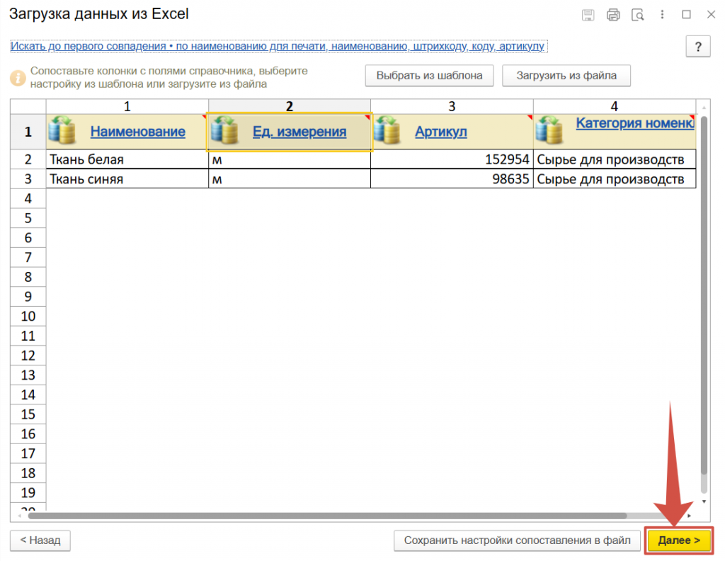This screenshot has height=561, width=725.
Task: Open the Наименование column mapping link
Action: click(137, 132)
